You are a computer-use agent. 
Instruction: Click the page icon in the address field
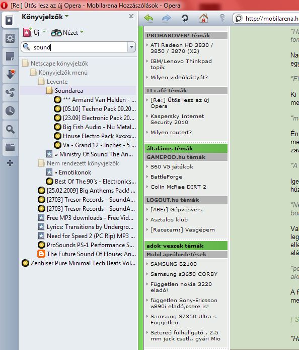point(239,18)
